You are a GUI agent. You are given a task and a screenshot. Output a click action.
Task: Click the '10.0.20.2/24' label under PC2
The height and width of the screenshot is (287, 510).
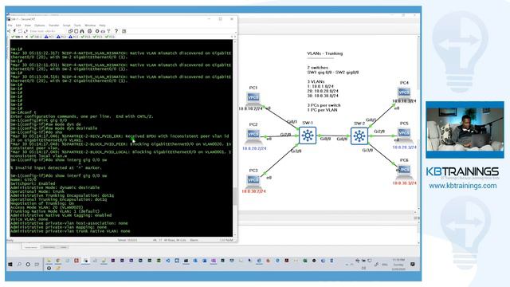(x=254, y=148)
